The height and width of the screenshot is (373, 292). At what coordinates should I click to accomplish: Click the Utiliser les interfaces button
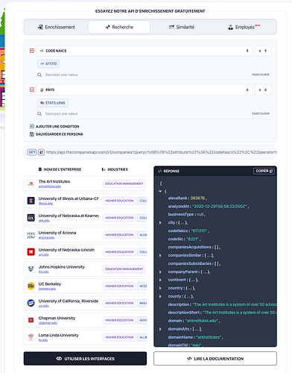(85, 359)
